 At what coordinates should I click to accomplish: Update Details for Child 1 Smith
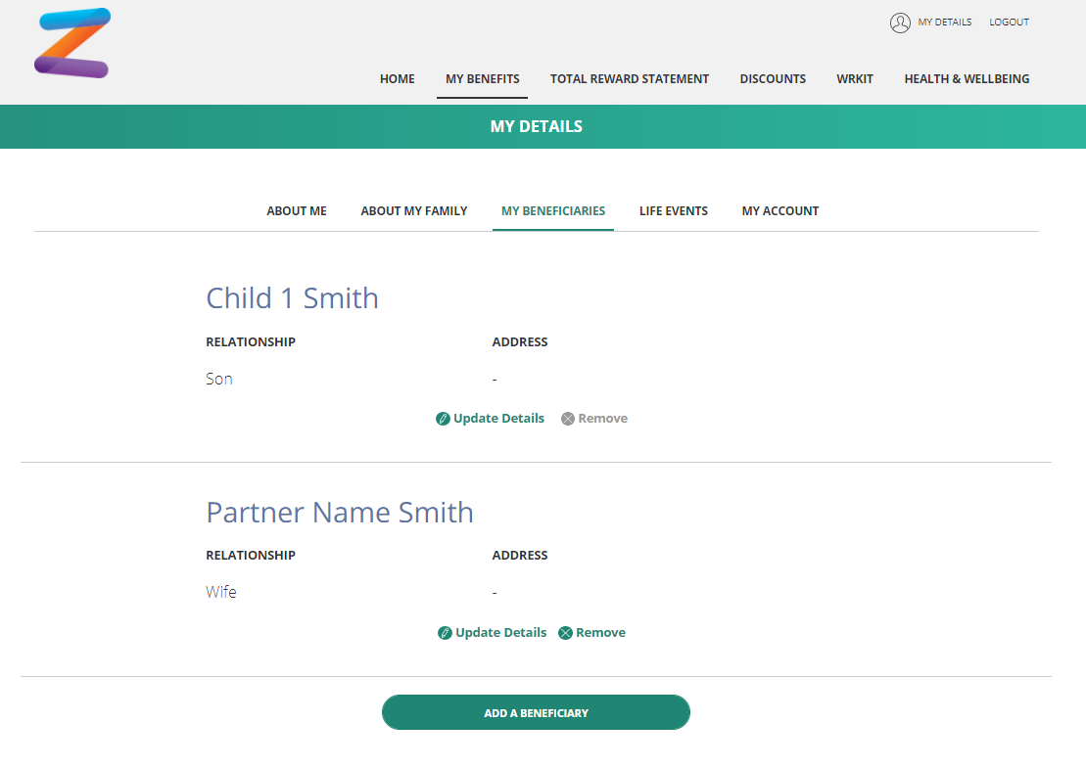[x=491, y=419]
